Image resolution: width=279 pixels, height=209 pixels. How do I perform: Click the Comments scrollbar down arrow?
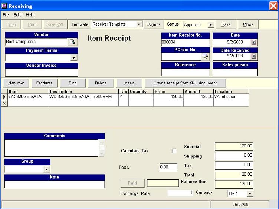tap(101, 153)
